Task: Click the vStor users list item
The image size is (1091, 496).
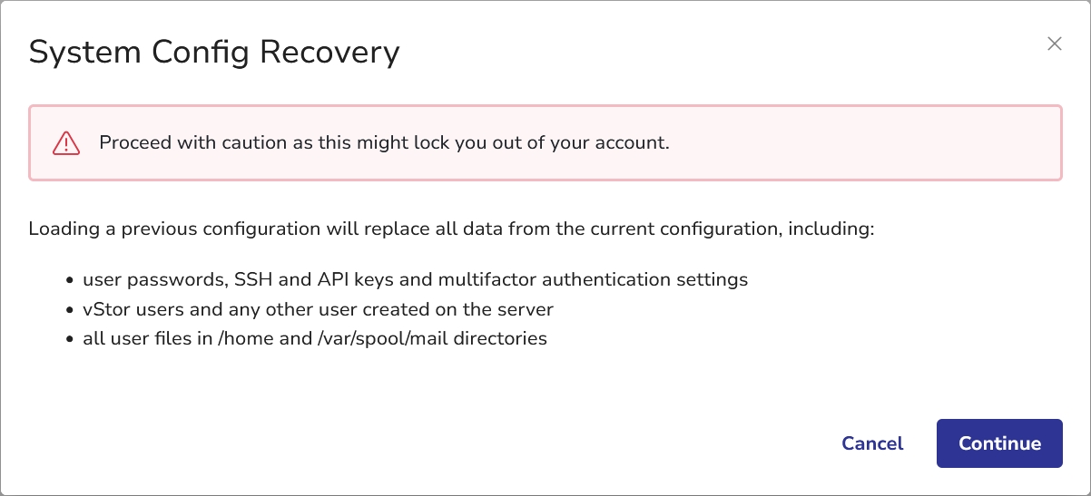Action: [318, 309]
